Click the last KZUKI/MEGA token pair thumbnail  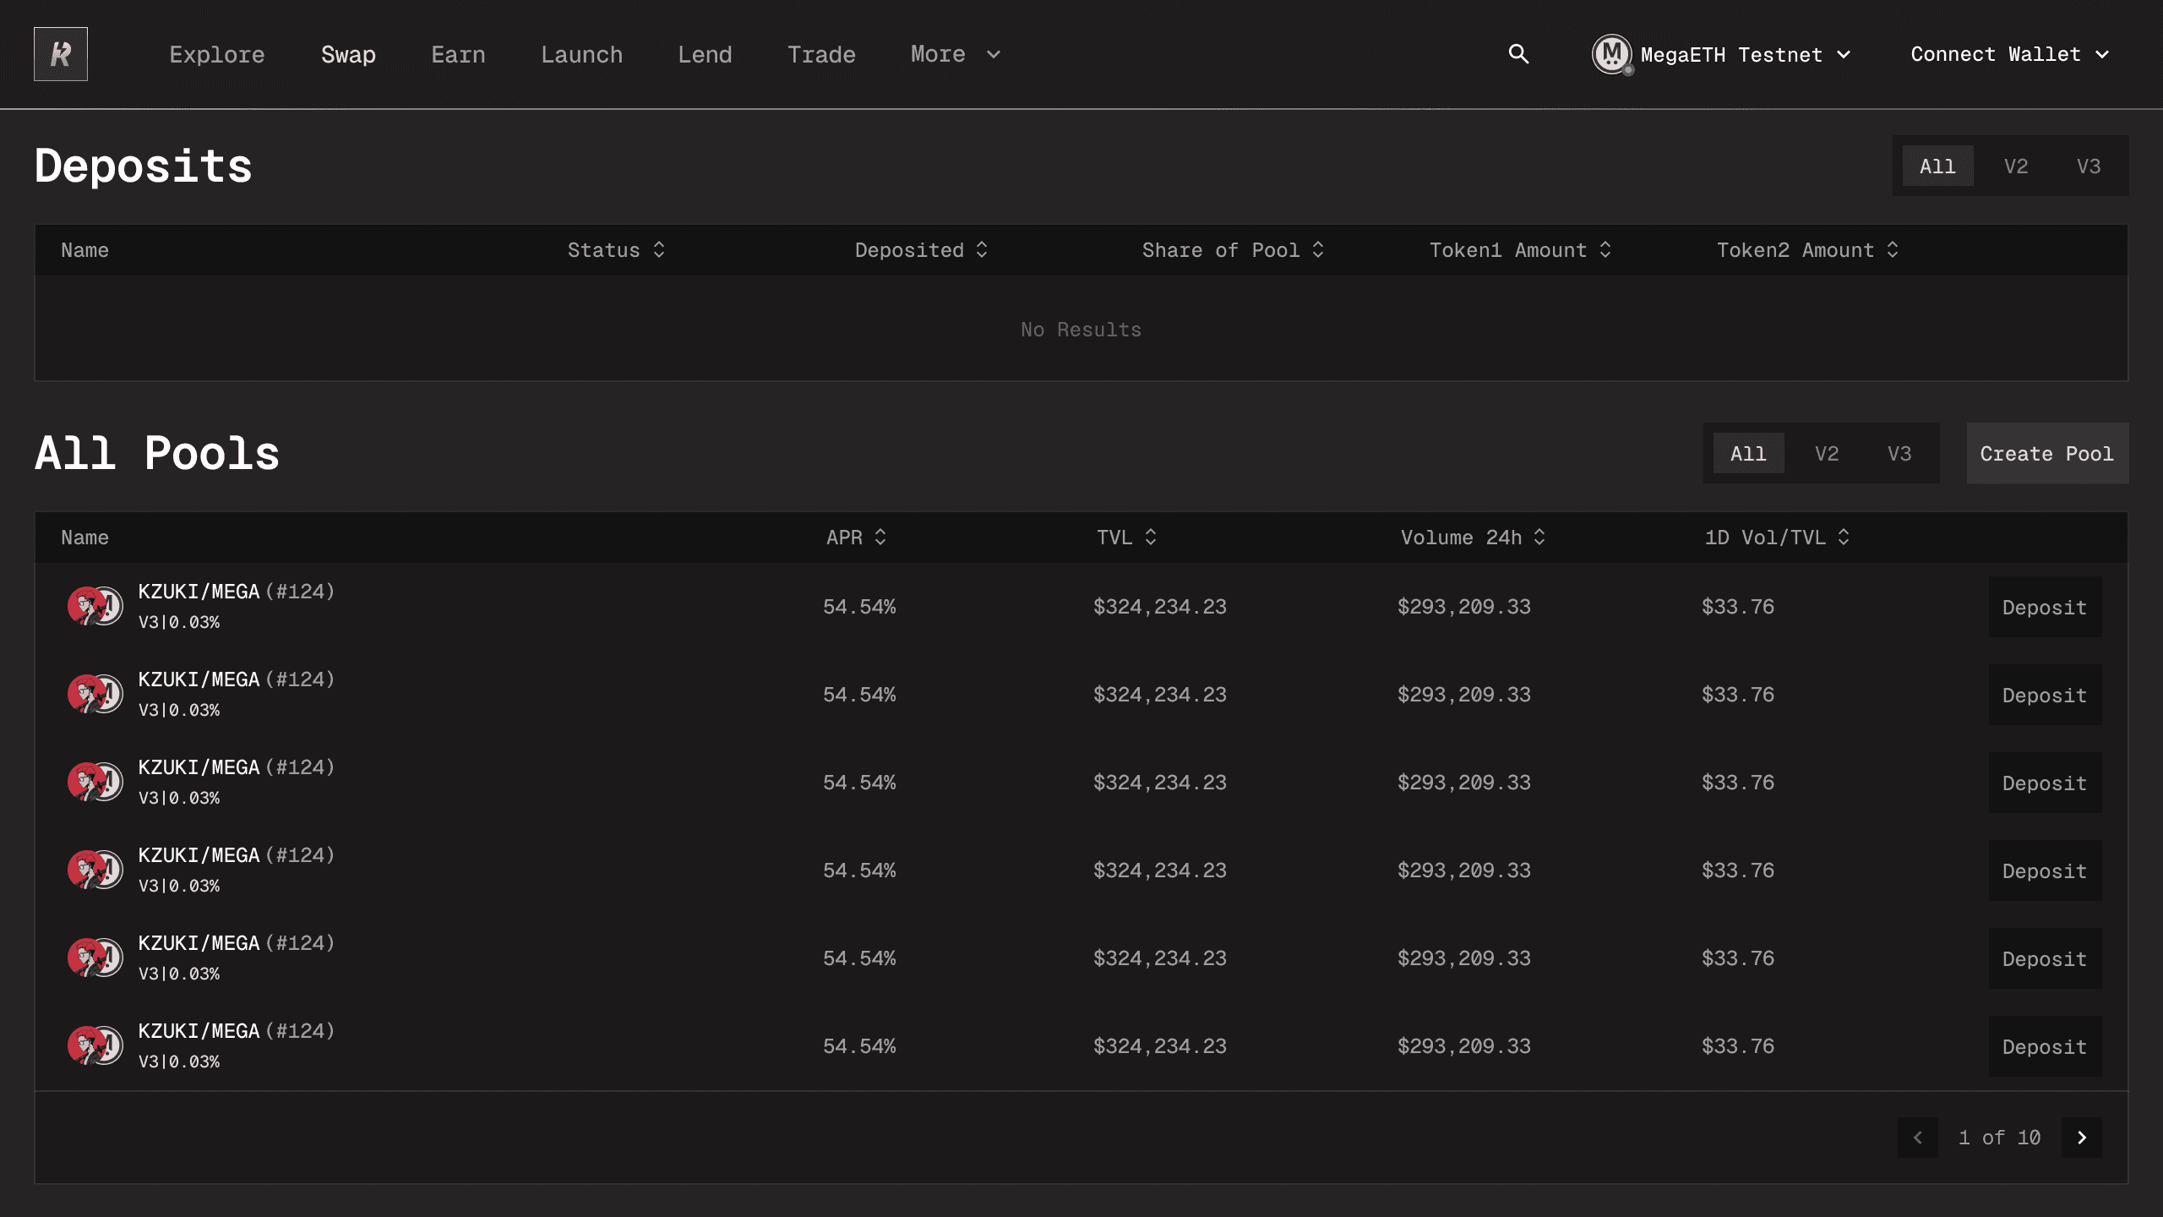[x=95, y=1045]
